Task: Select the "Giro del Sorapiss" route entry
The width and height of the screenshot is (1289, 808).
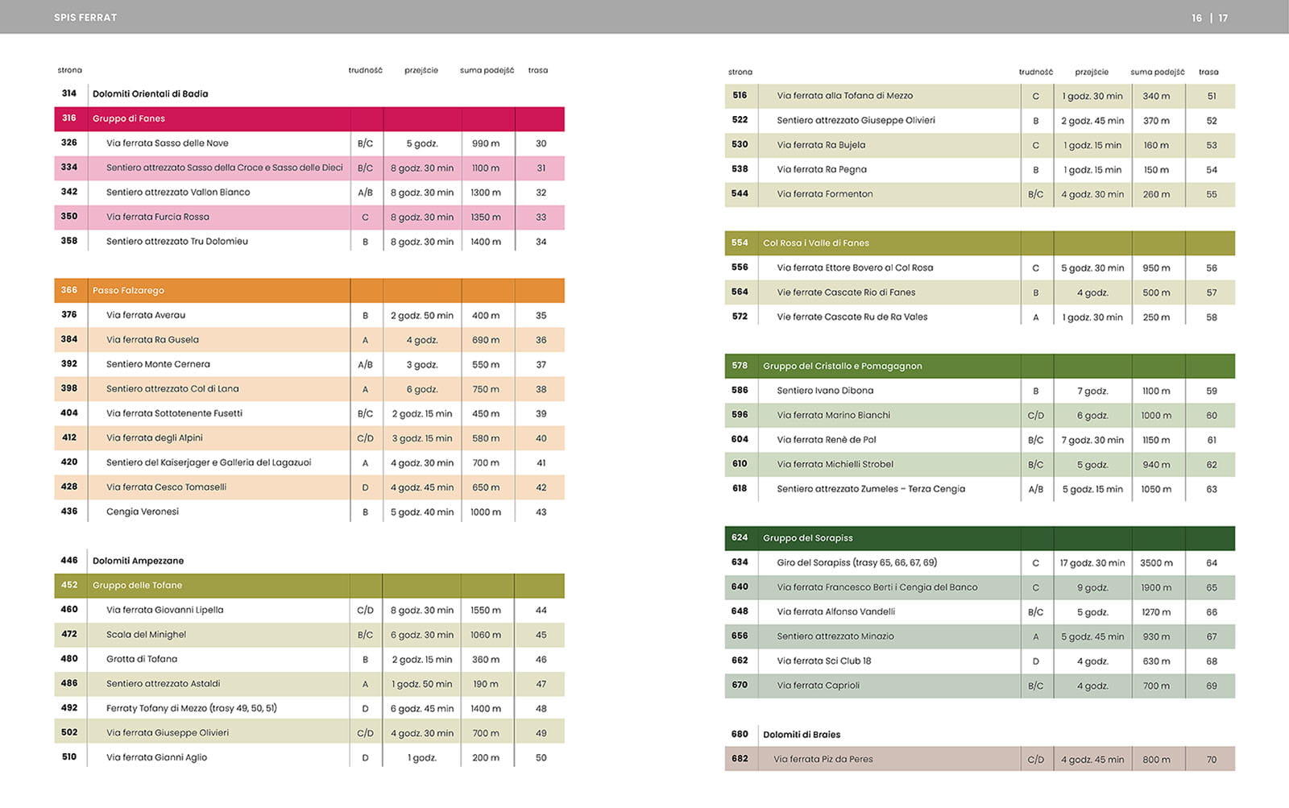Action: click(x=856, y=562)
